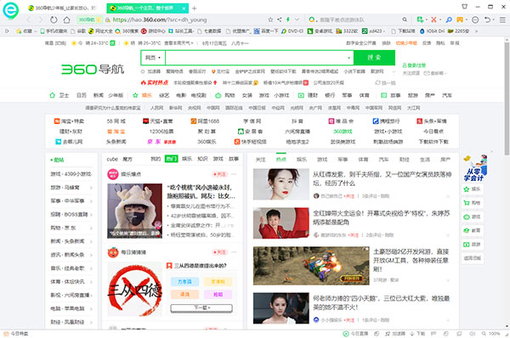510x338 pixels.
Task: Click the circle minus toolbar icon
Action: coord(475,20)
